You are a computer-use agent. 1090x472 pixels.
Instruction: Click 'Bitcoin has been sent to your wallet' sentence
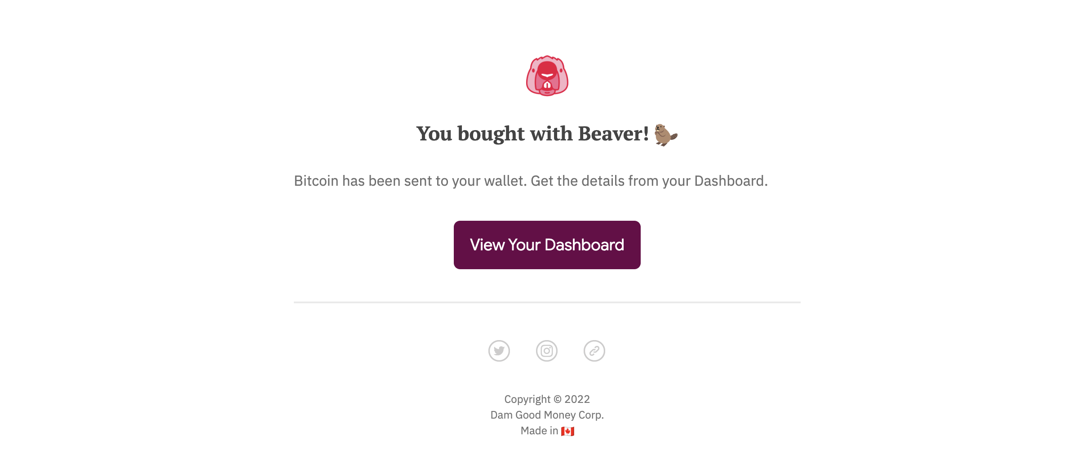pyautogui.click(x=410, y=181)
